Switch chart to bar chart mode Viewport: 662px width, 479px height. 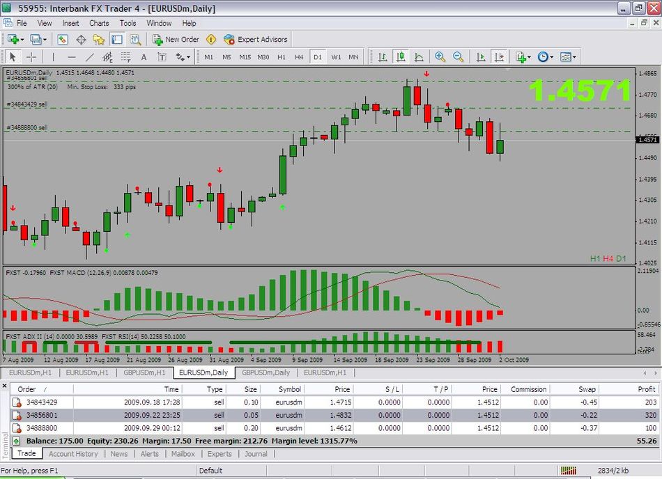point(383,57)
